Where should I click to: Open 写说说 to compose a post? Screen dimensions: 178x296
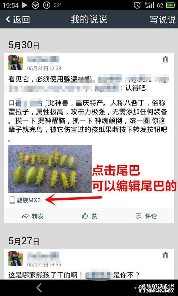[163, 20]
